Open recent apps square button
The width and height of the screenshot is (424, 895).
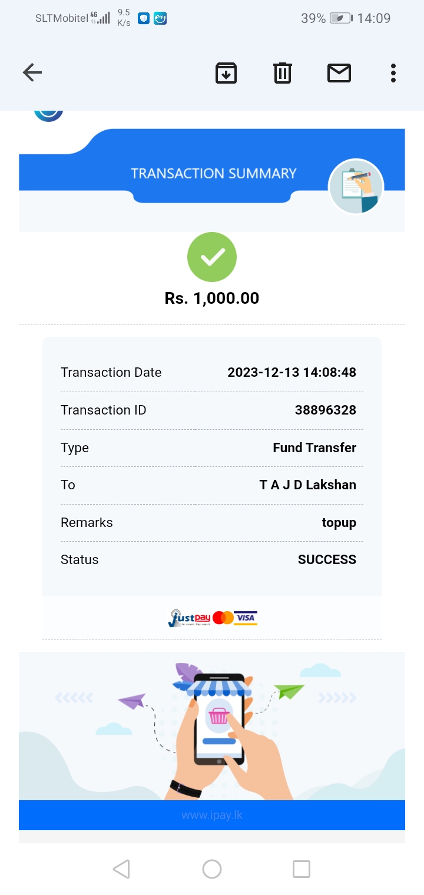point(302,869)
